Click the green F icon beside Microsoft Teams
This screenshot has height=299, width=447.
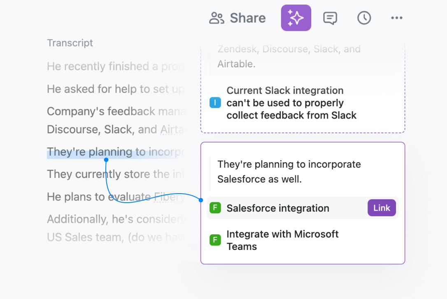(x=215, y=240)
